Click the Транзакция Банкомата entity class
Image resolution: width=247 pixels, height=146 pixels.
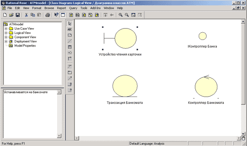click(x=125, y=86)
